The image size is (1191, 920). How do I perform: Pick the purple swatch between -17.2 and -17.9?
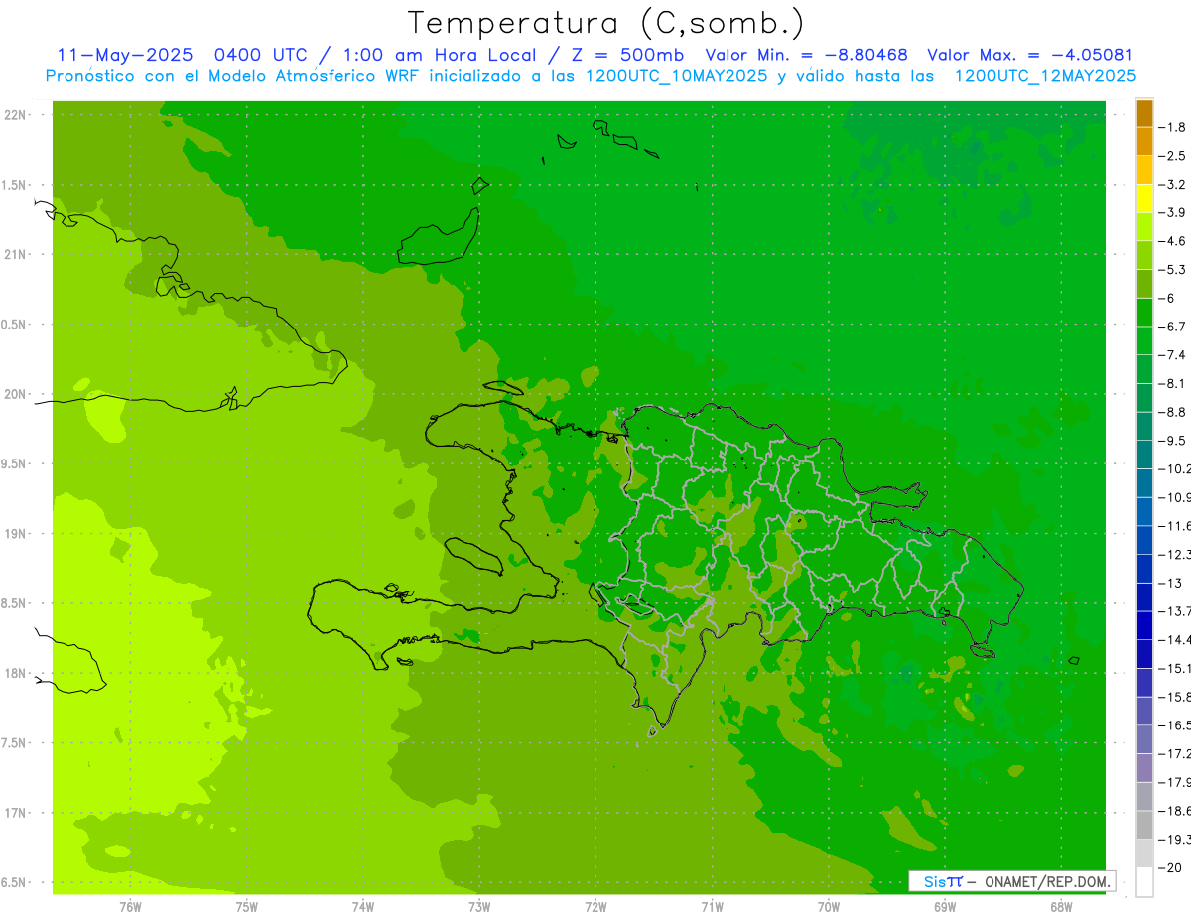tap(1144, 768)
